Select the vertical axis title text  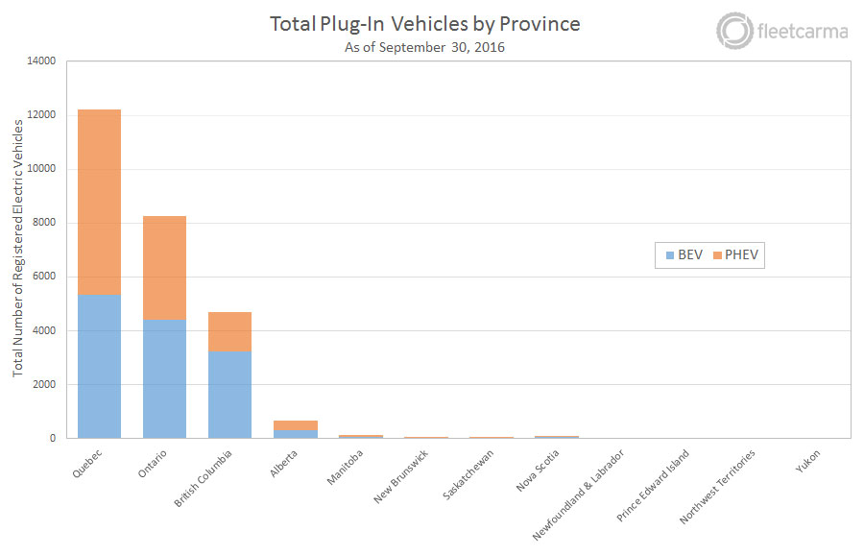coord(18,255)
